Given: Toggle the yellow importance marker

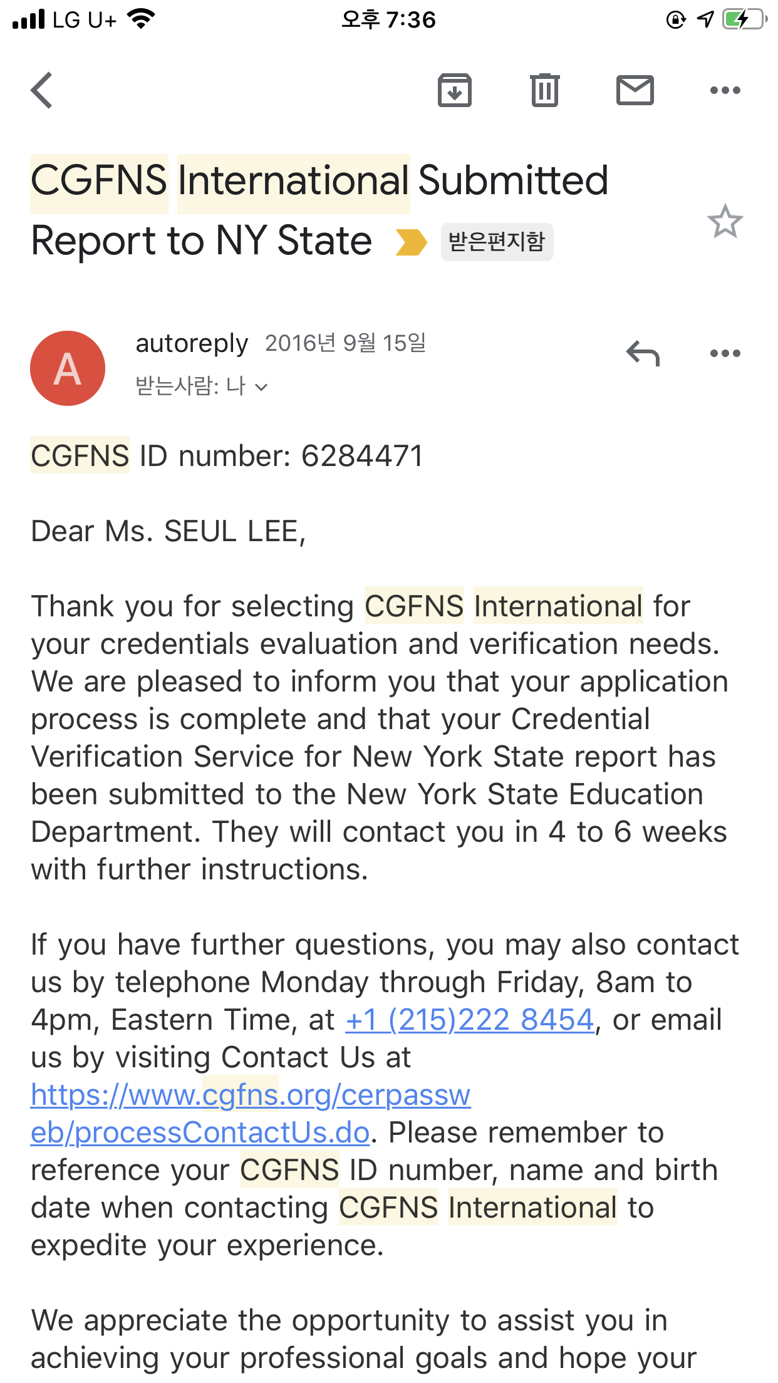Looking at the screenshot, I should [x=412, y=242].
